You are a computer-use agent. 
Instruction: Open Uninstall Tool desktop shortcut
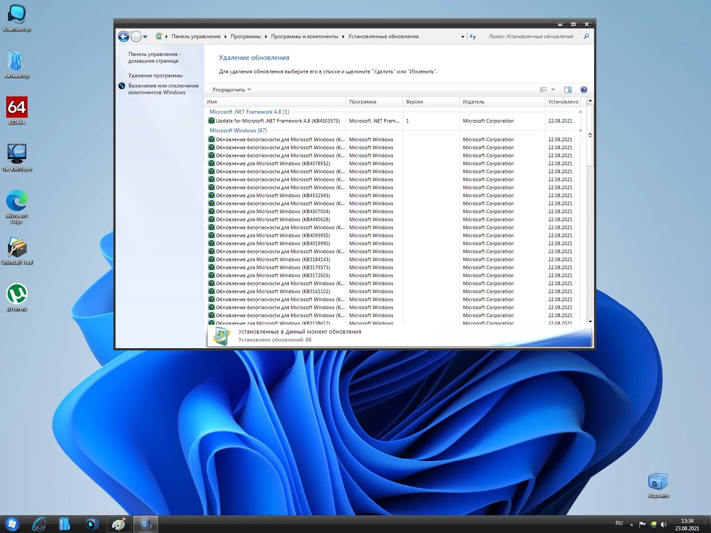[x=17, y=251]
